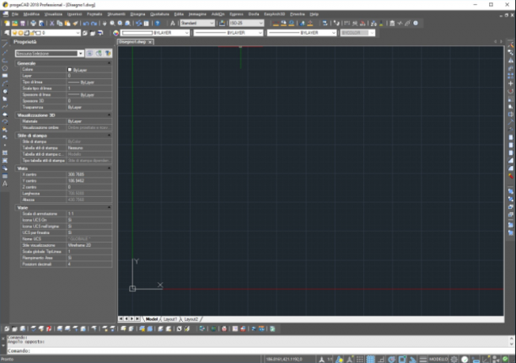The height and width of the screenshot is (363, 516).
Task: Open the Disegna menu
Action: pyautogui.click(x=137, y=14)
